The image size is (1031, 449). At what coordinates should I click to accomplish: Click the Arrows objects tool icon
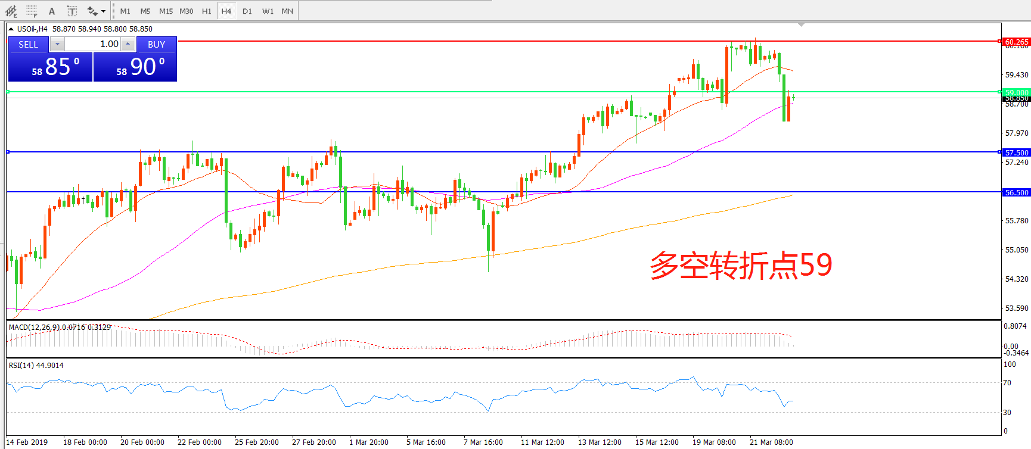pyautogui.click(x=92, y=11)
